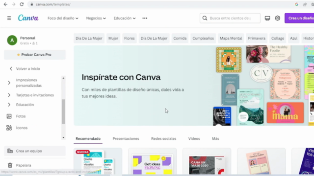
Task: Click sidebar scroll down arrow
Action: (63, 137)
